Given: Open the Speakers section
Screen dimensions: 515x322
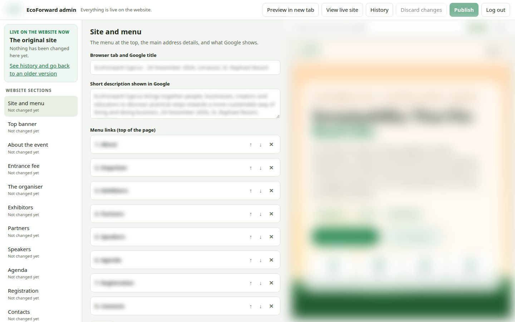Looking at the screenshot, I should (x=41, y=252).
